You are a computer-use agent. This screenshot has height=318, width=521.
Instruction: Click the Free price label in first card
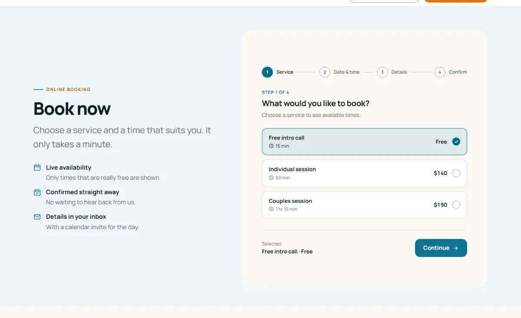441,142
